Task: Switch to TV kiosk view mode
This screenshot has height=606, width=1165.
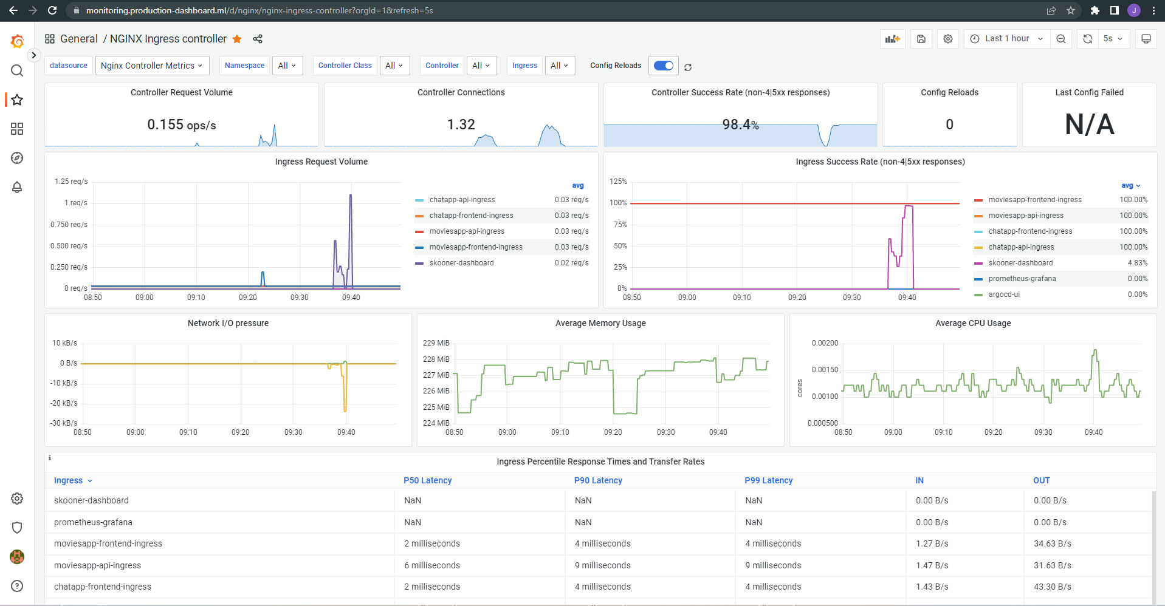Action: coord(1146,39)
